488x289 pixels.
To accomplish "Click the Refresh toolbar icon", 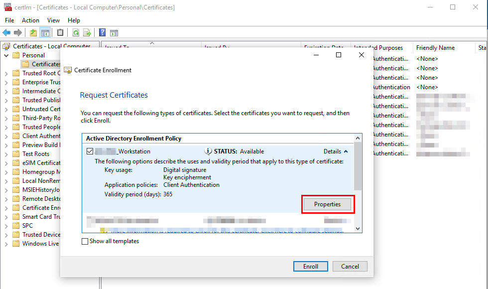I will click(x=75, y=33).
